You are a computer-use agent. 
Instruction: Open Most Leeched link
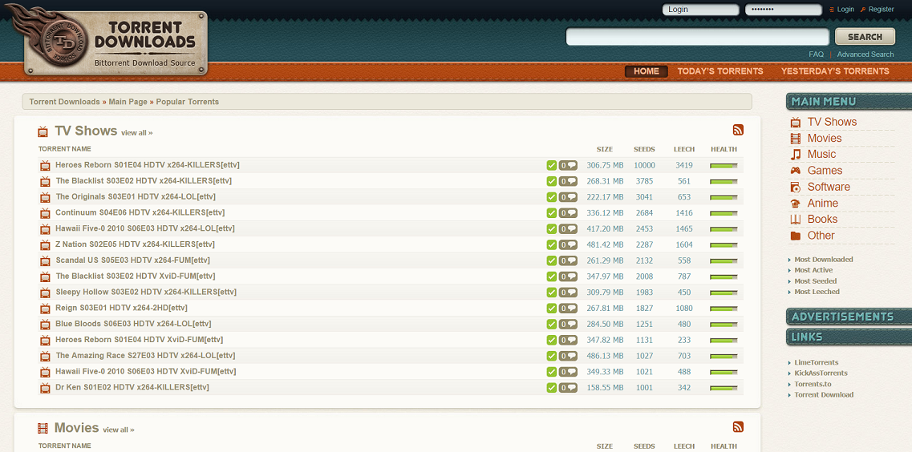[817, 292]
